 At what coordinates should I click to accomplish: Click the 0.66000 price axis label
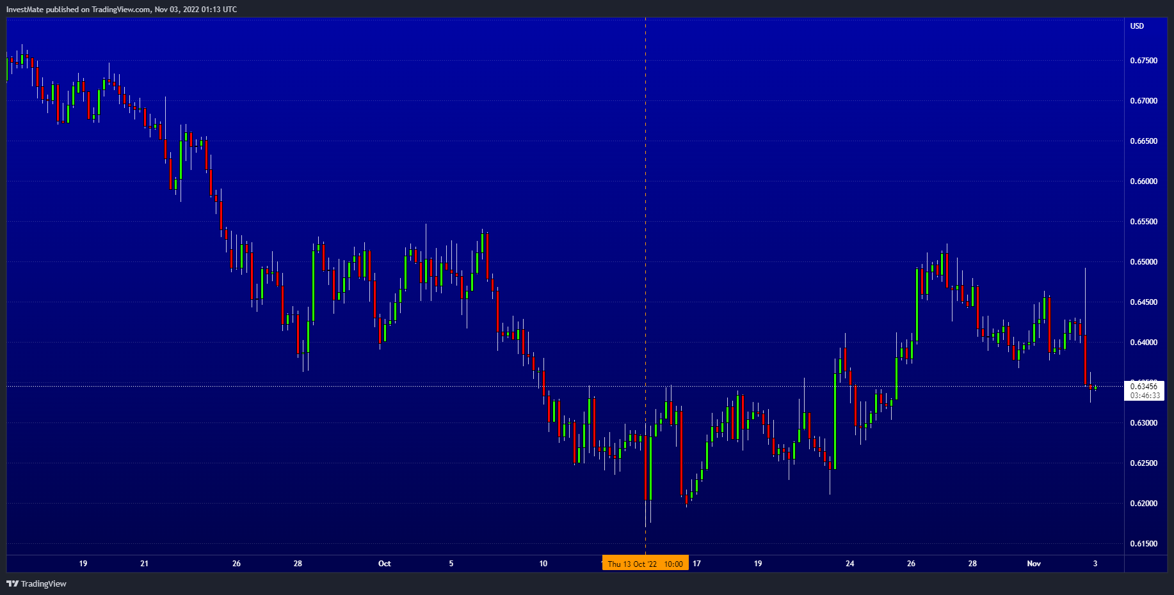point(1143,182)
